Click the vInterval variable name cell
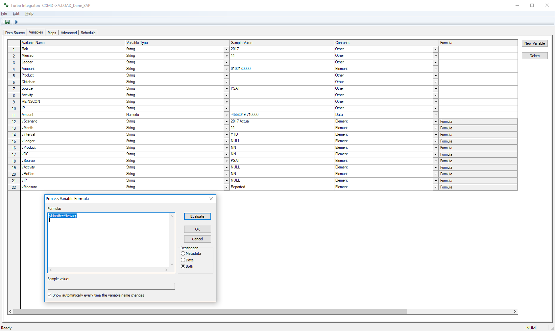 pos(73,135)
